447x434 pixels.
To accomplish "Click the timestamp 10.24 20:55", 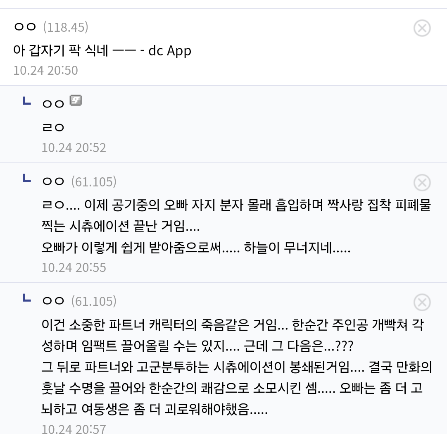I will [x=74, y=267].
